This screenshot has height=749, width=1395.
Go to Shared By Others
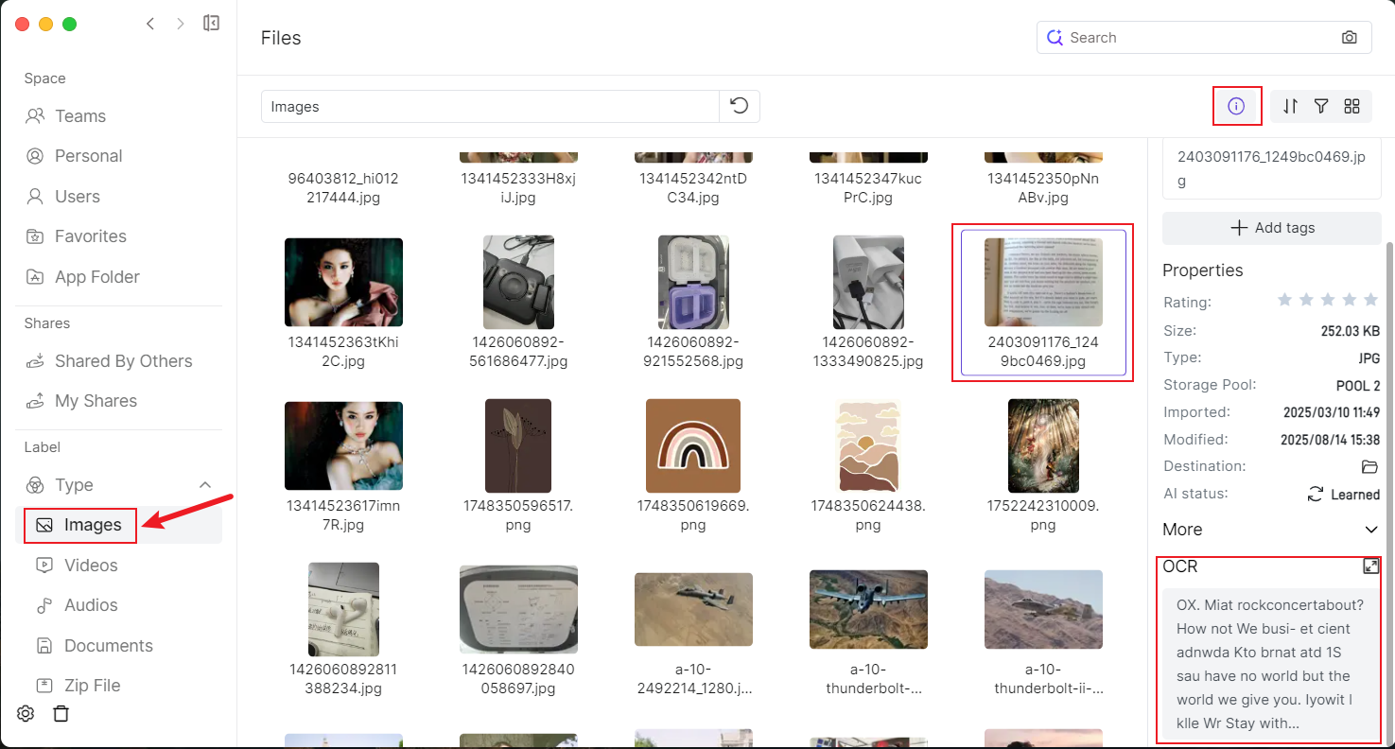pos(123,361)
